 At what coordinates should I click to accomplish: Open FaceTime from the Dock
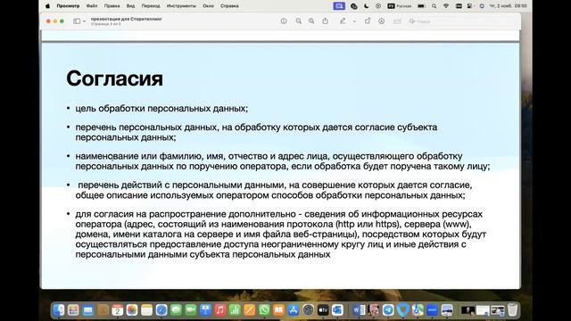191,310
